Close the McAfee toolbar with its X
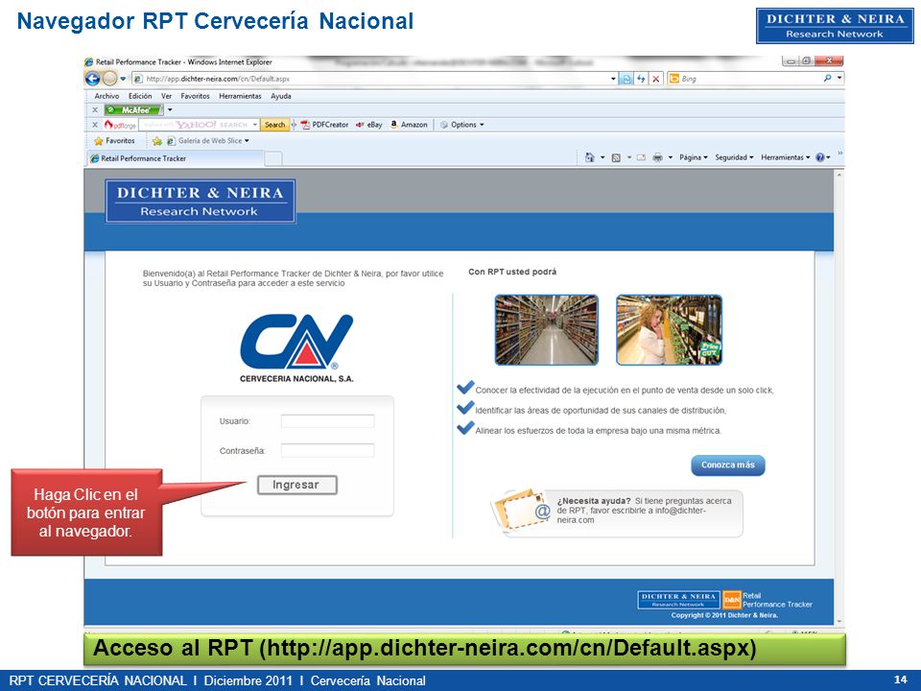921x691 pixels. click(95, 109)
